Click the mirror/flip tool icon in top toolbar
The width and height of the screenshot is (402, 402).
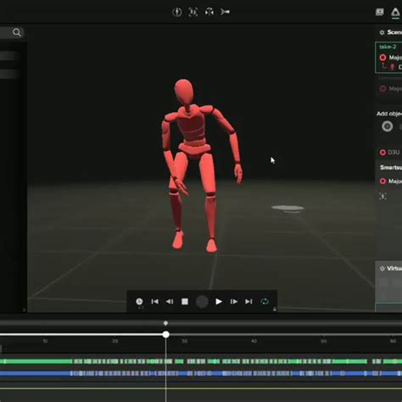[x=209, y=12]
